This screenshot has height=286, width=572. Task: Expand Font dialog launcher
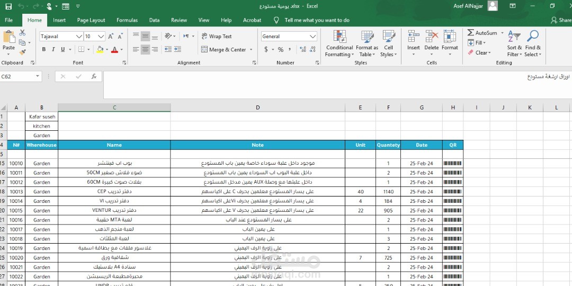[124, 62]
